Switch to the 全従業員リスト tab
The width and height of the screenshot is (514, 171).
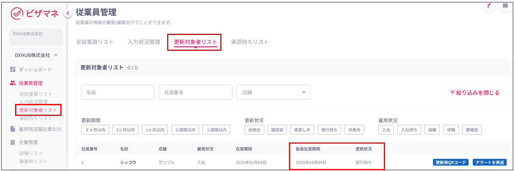pos(95,42)
